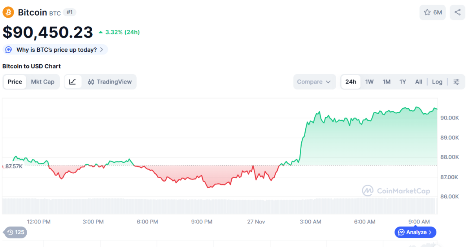Click the history clock badge showing 125
471x247 pixels.
(15, 232)
